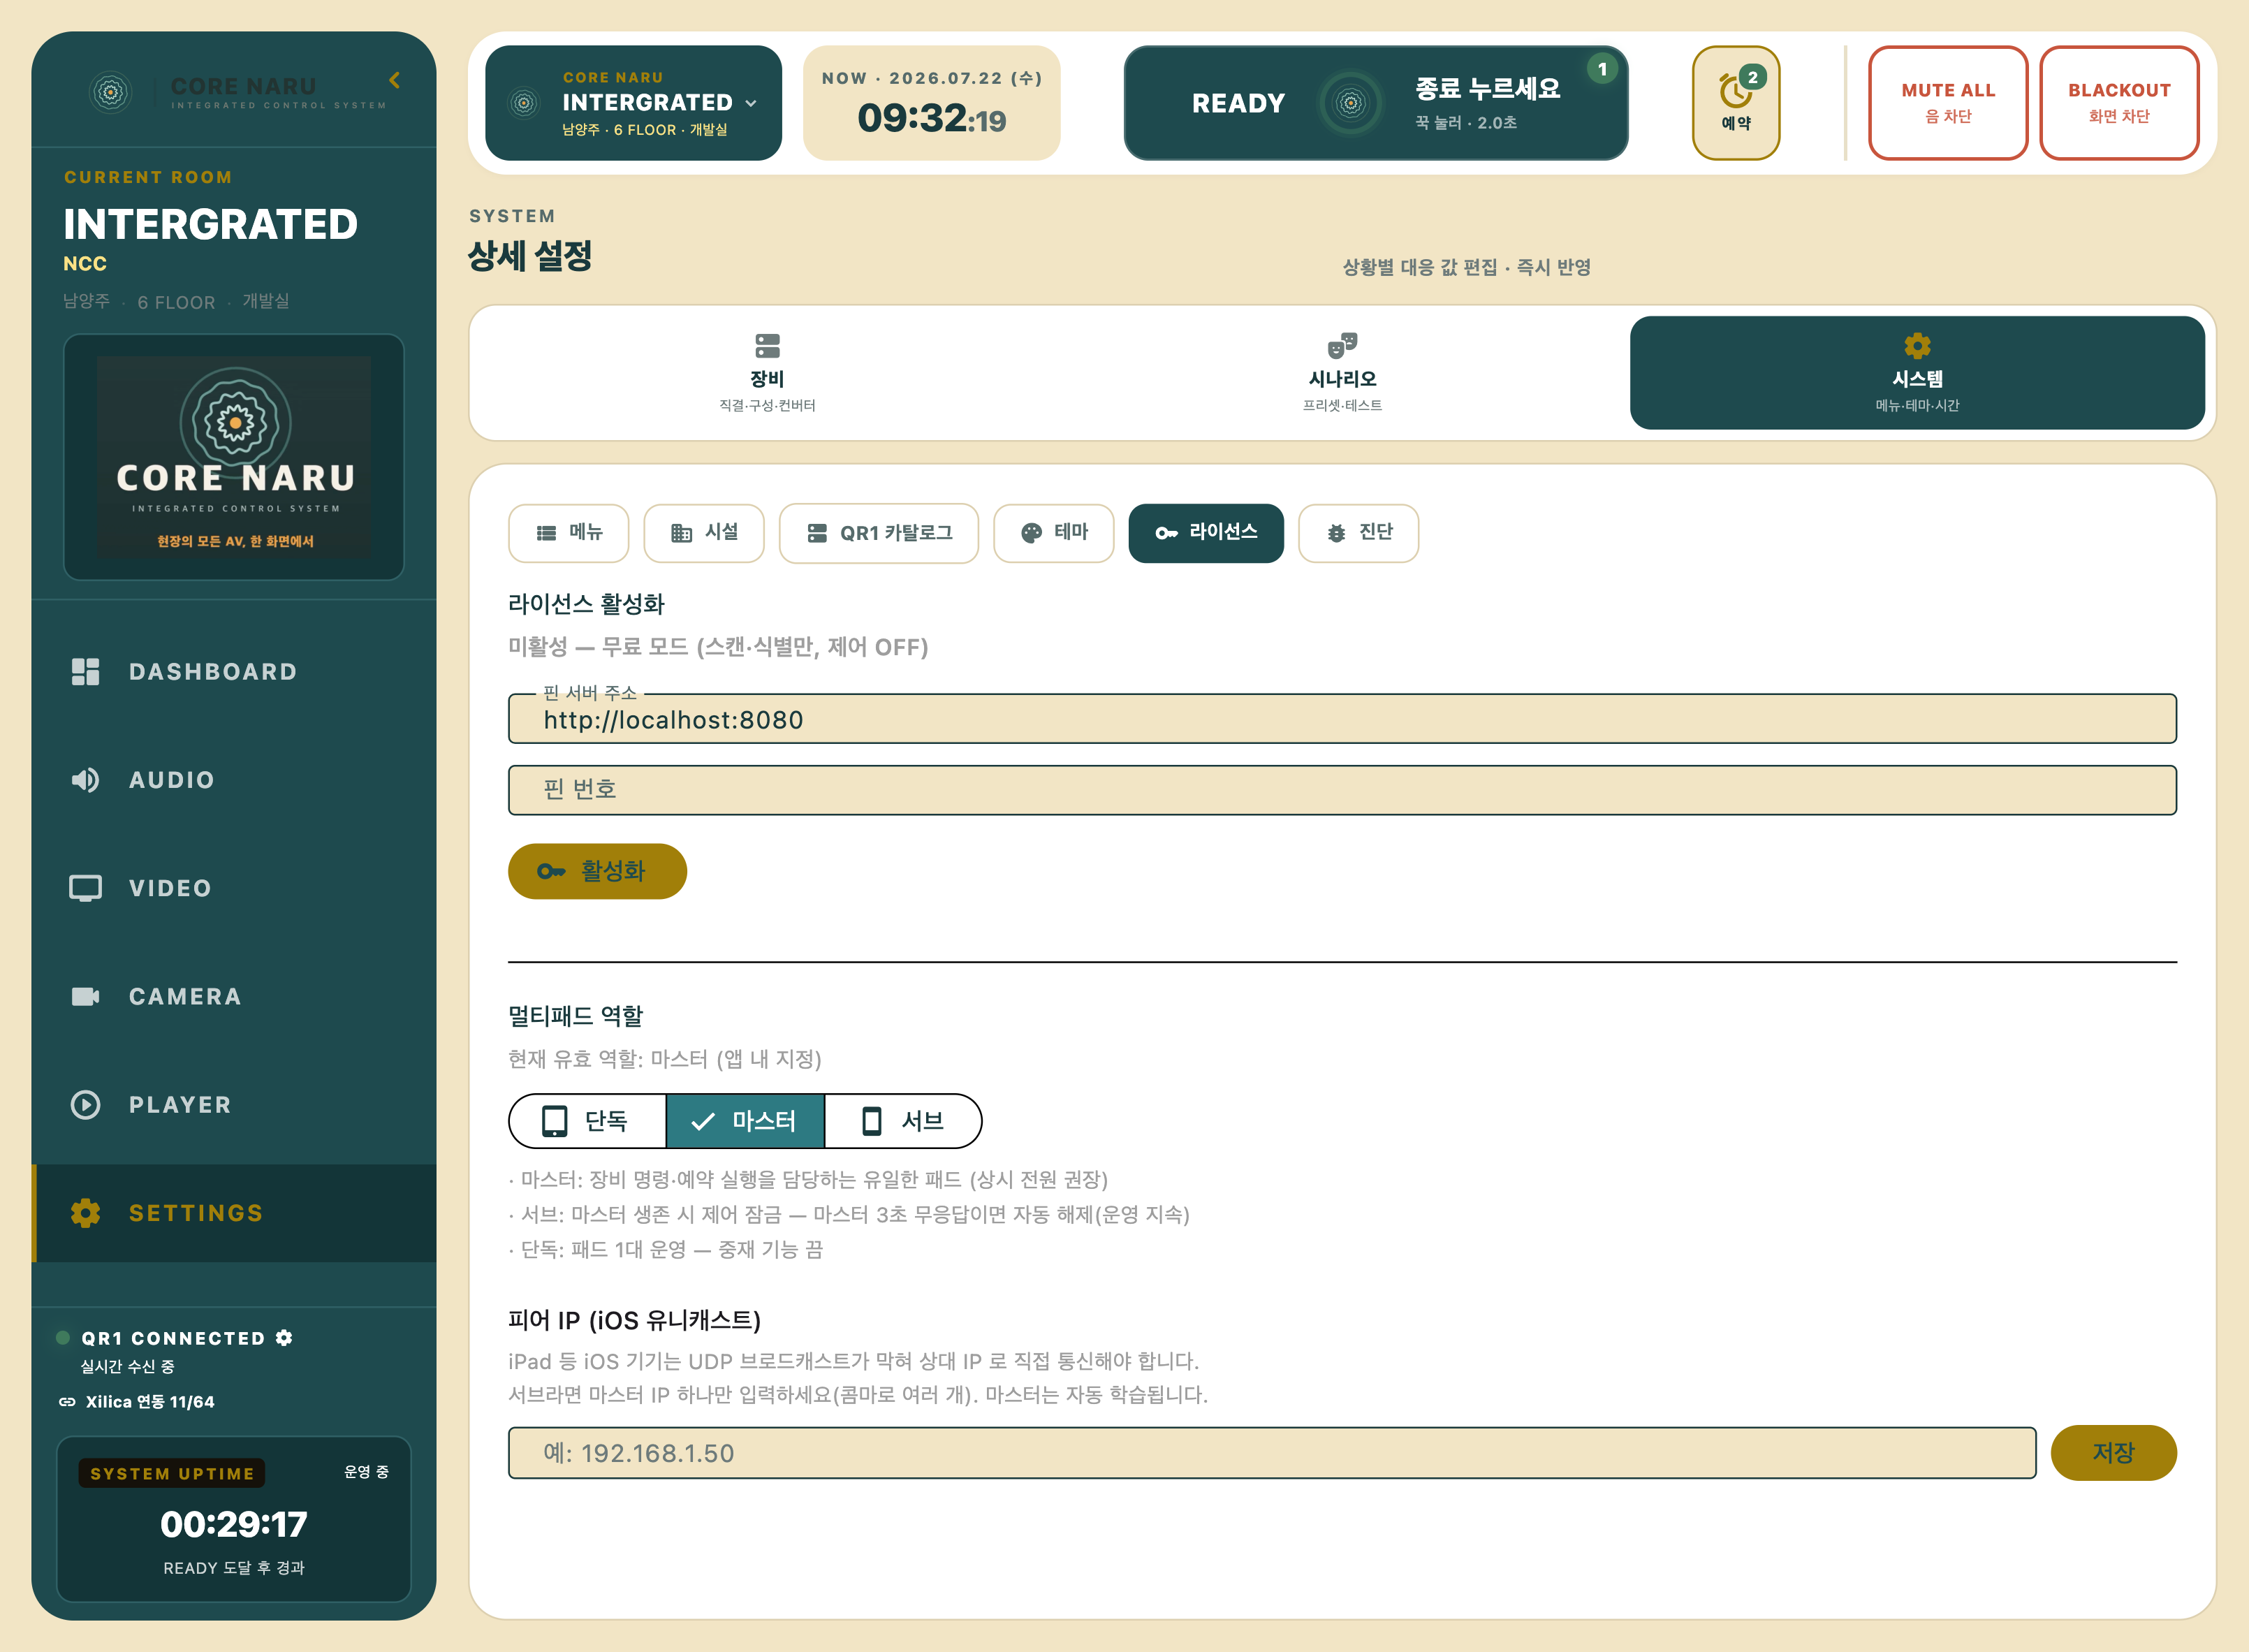This screenshot has width=2249, height=1652.
Task: Open the 테마 sub-tab
Action: [x=1054, y=533]
